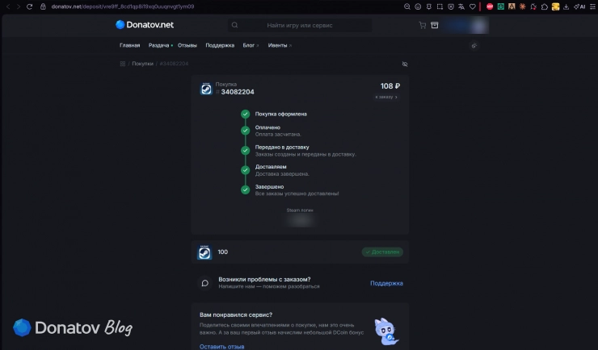Viewport: 598px width, 350px height.
Task: Click the Steam icon beside purchase 34082204
Action: pyautogui.click(x=206, y=89)
